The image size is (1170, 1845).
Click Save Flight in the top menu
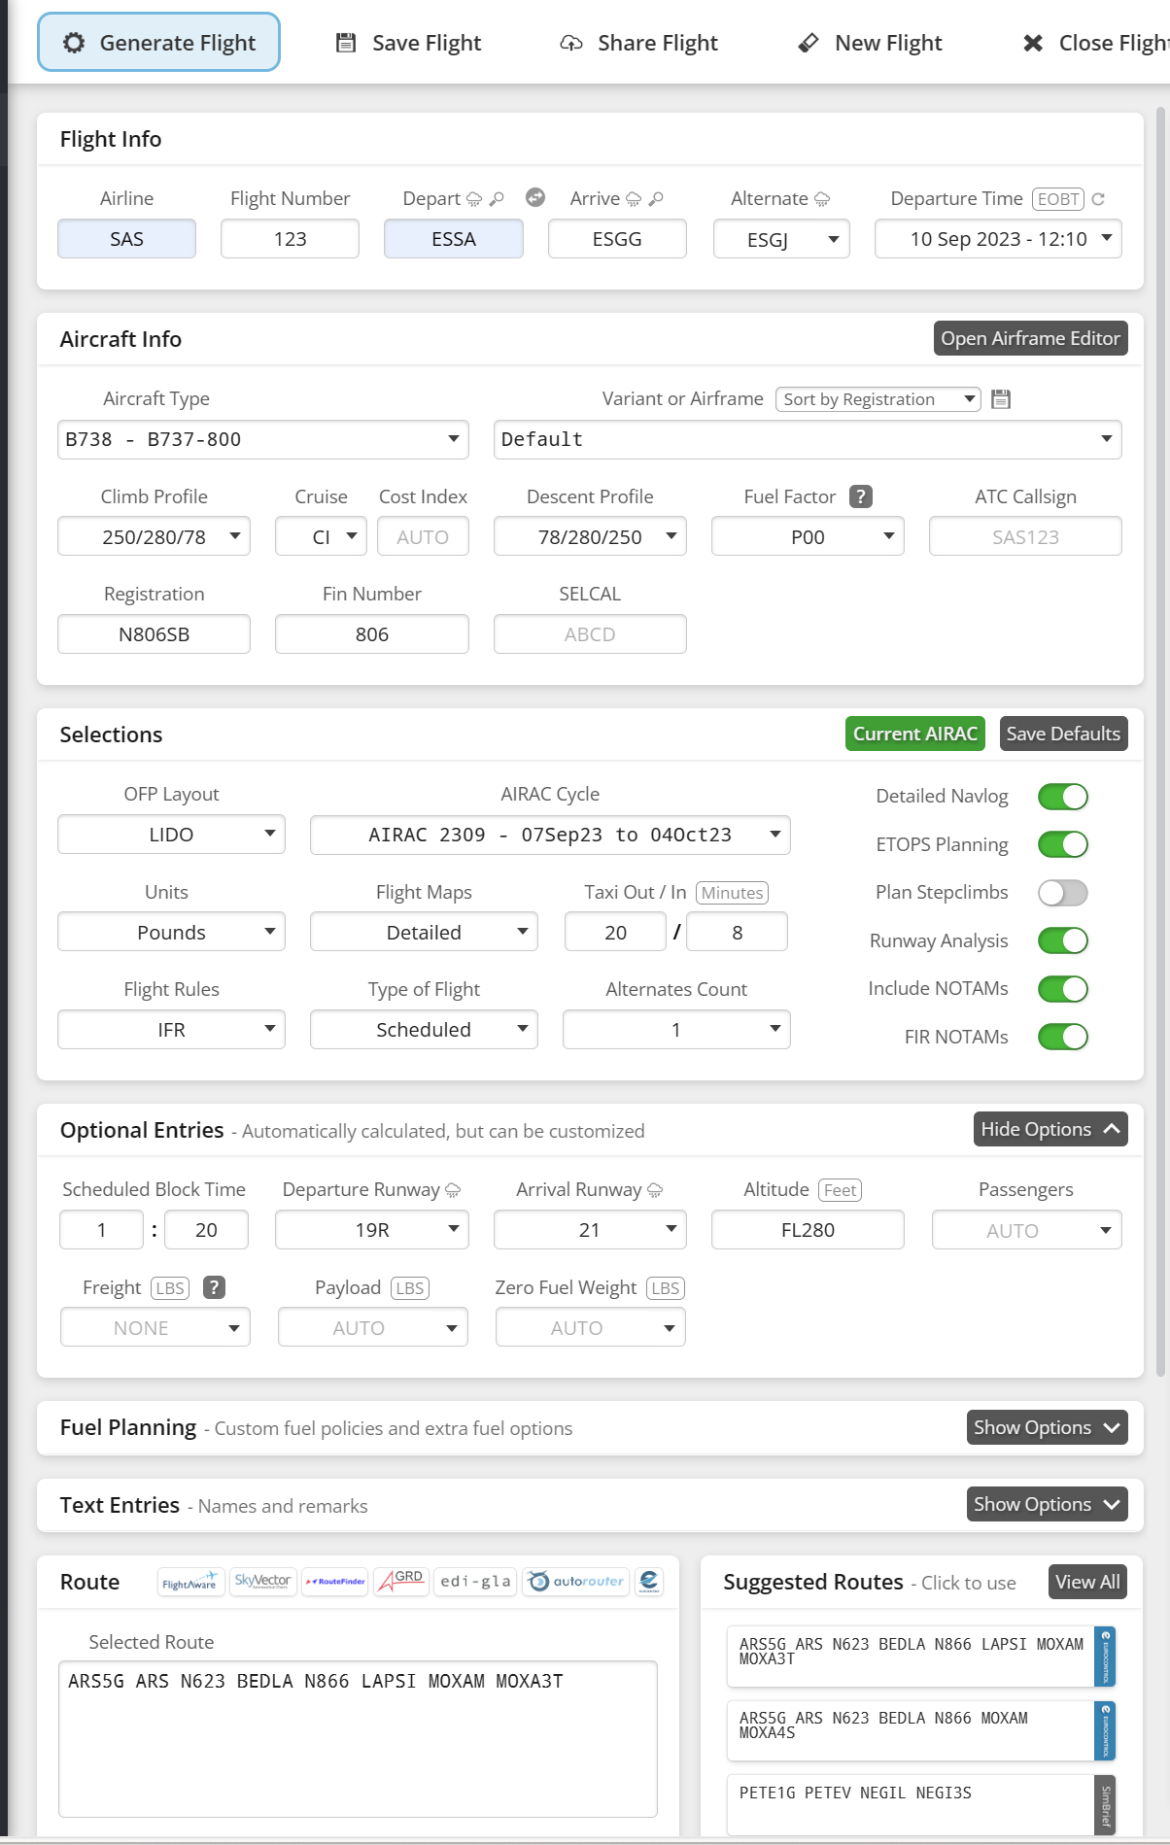(x=408, y=43)
